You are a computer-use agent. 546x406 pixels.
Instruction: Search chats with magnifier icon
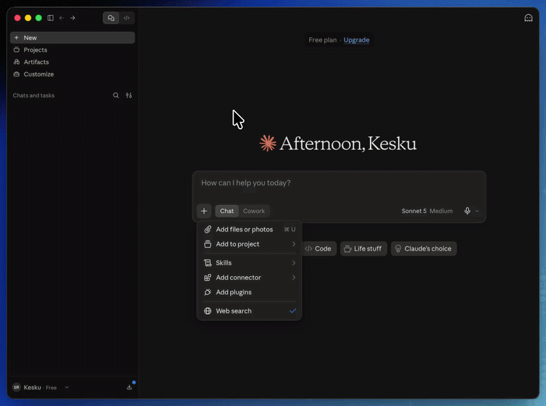pos(116,95)
